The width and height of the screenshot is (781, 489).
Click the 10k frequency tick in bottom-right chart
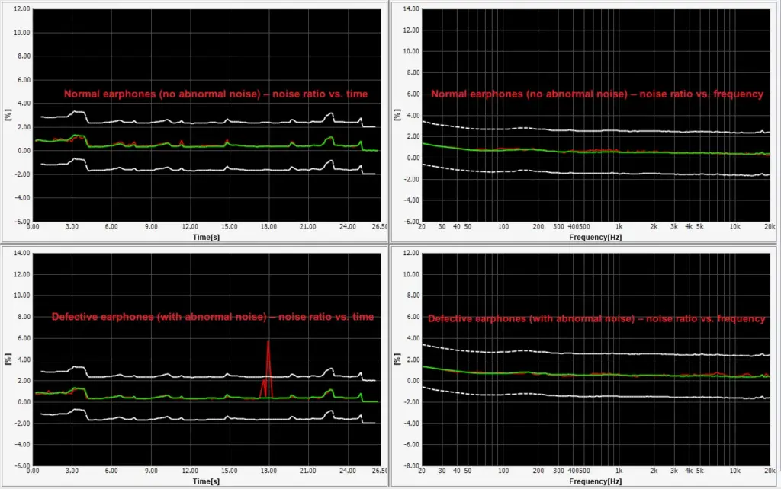pyautogui.click(x=734, y=471)
